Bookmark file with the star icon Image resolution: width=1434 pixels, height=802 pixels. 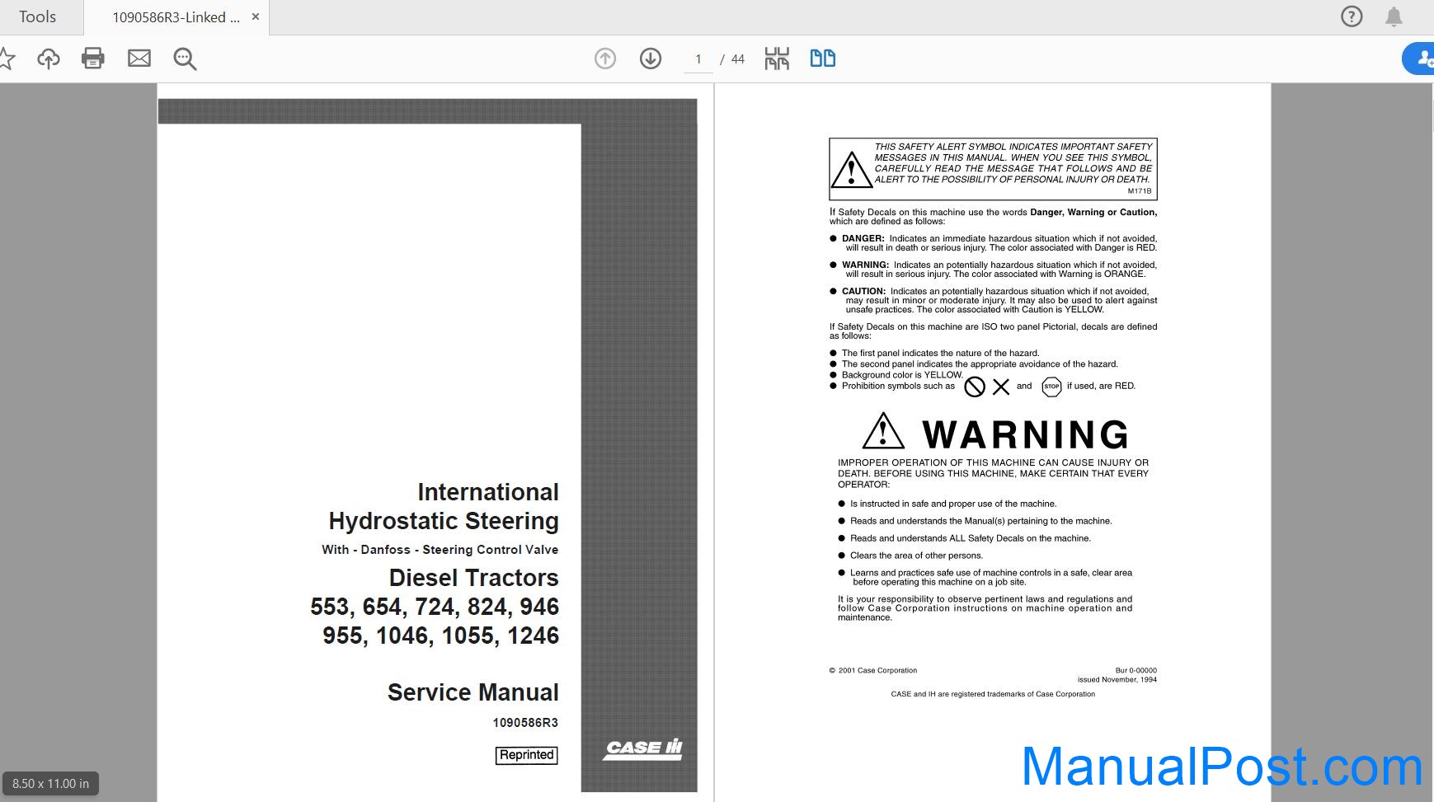click(7, 59)
